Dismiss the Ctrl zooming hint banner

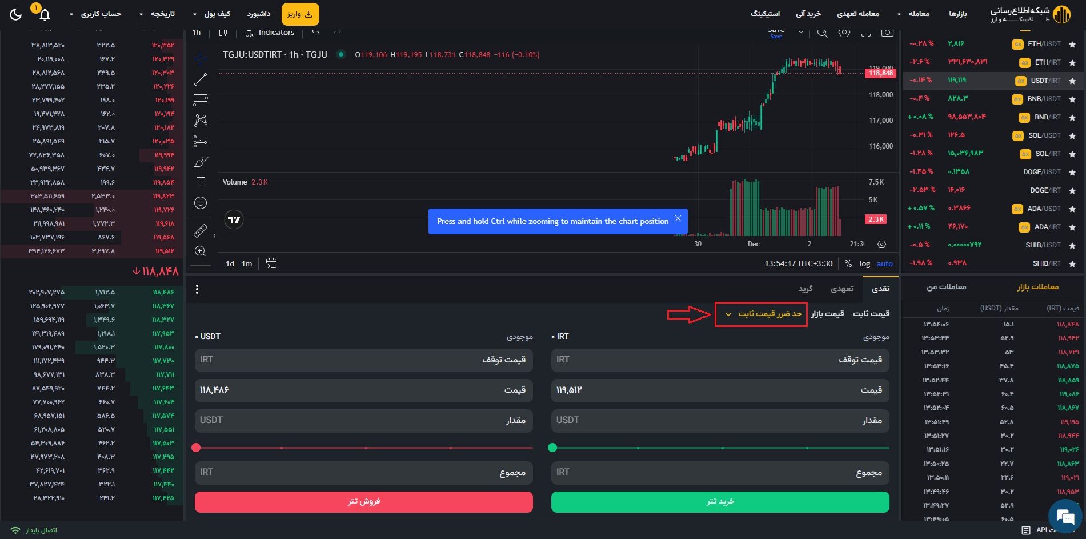coord(678,219)
